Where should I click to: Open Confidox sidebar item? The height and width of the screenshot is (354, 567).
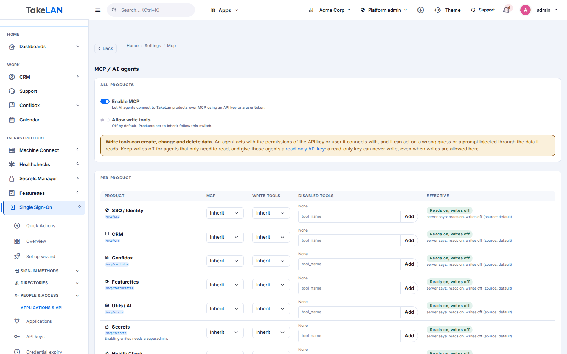tap(44, 105)
